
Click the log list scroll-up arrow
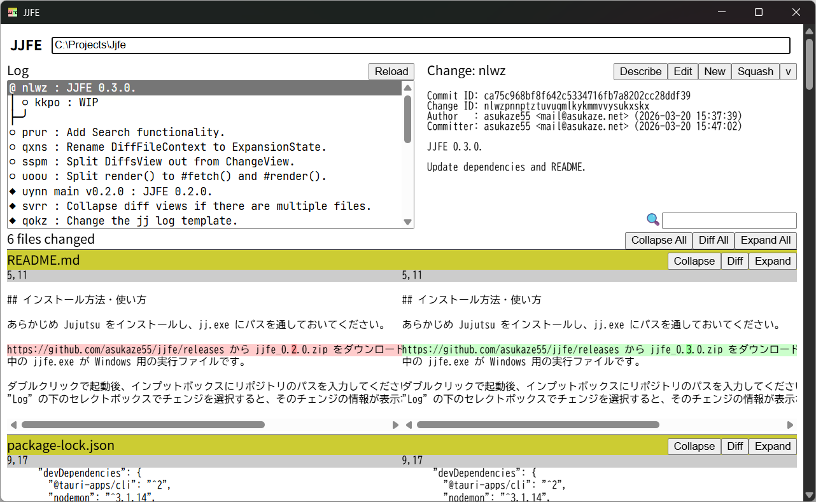[x=408, y=88]
